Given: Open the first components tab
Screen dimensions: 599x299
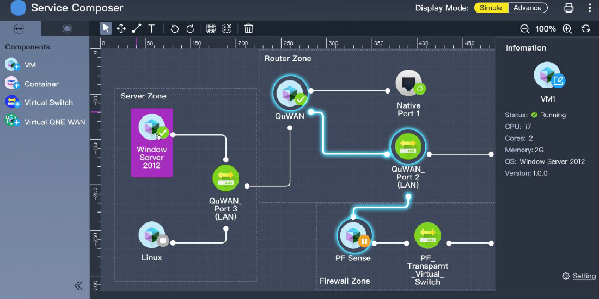Looking at the screenshot, I should point(19,28).
